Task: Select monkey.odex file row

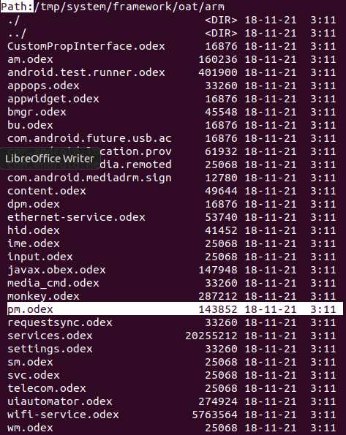Action: pos(175,296)
